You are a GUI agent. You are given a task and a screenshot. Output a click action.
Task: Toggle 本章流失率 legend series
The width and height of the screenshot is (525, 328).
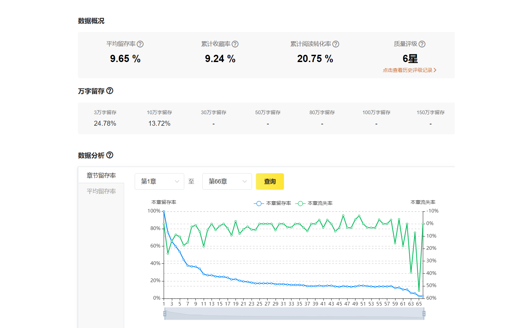point(314,203)
